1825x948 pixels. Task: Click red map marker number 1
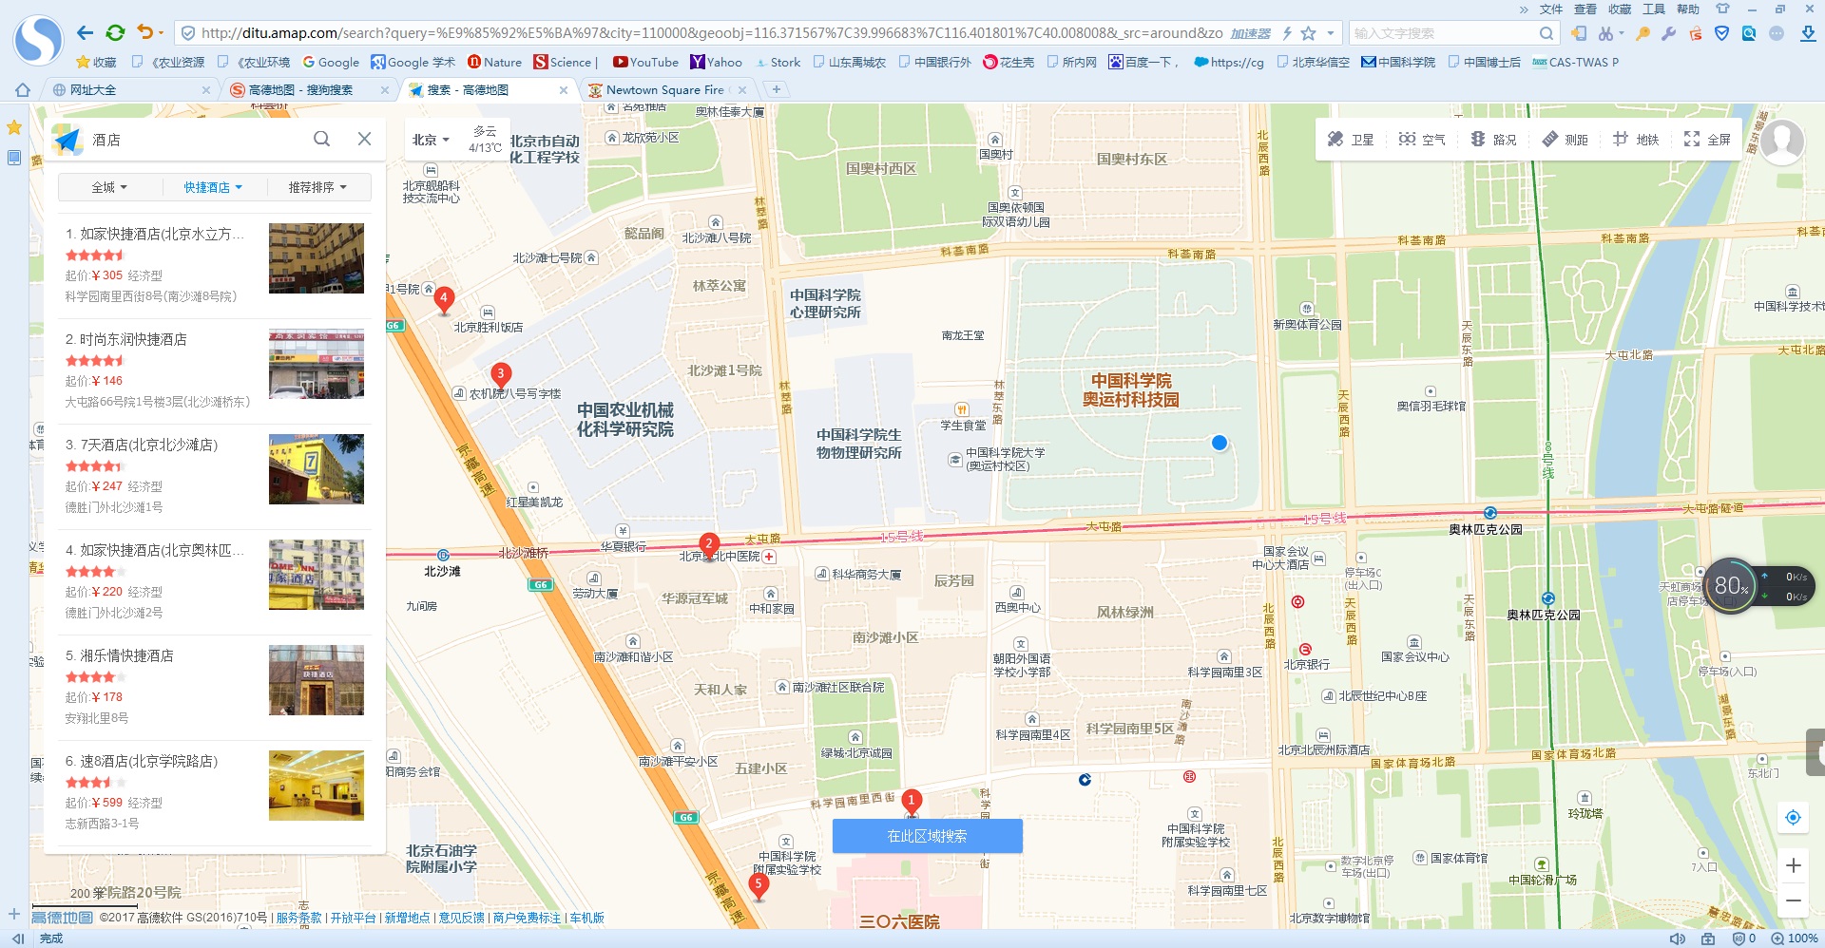(x=911, y=803)
